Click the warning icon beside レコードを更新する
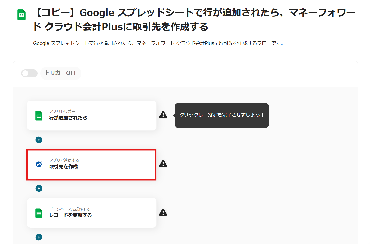370x244 pixels. pos(163,212)
